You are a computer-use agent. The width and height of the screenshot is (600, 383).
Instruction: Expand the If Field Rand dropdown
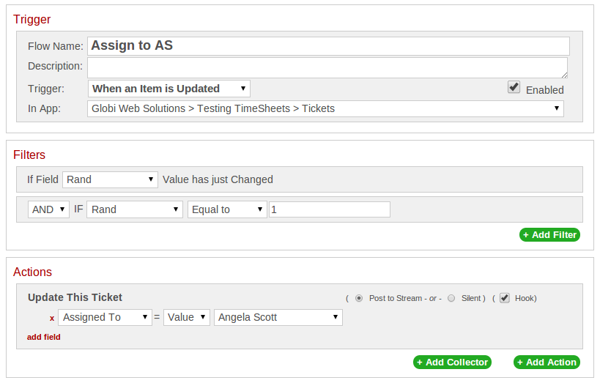click(x=110, y=179)
